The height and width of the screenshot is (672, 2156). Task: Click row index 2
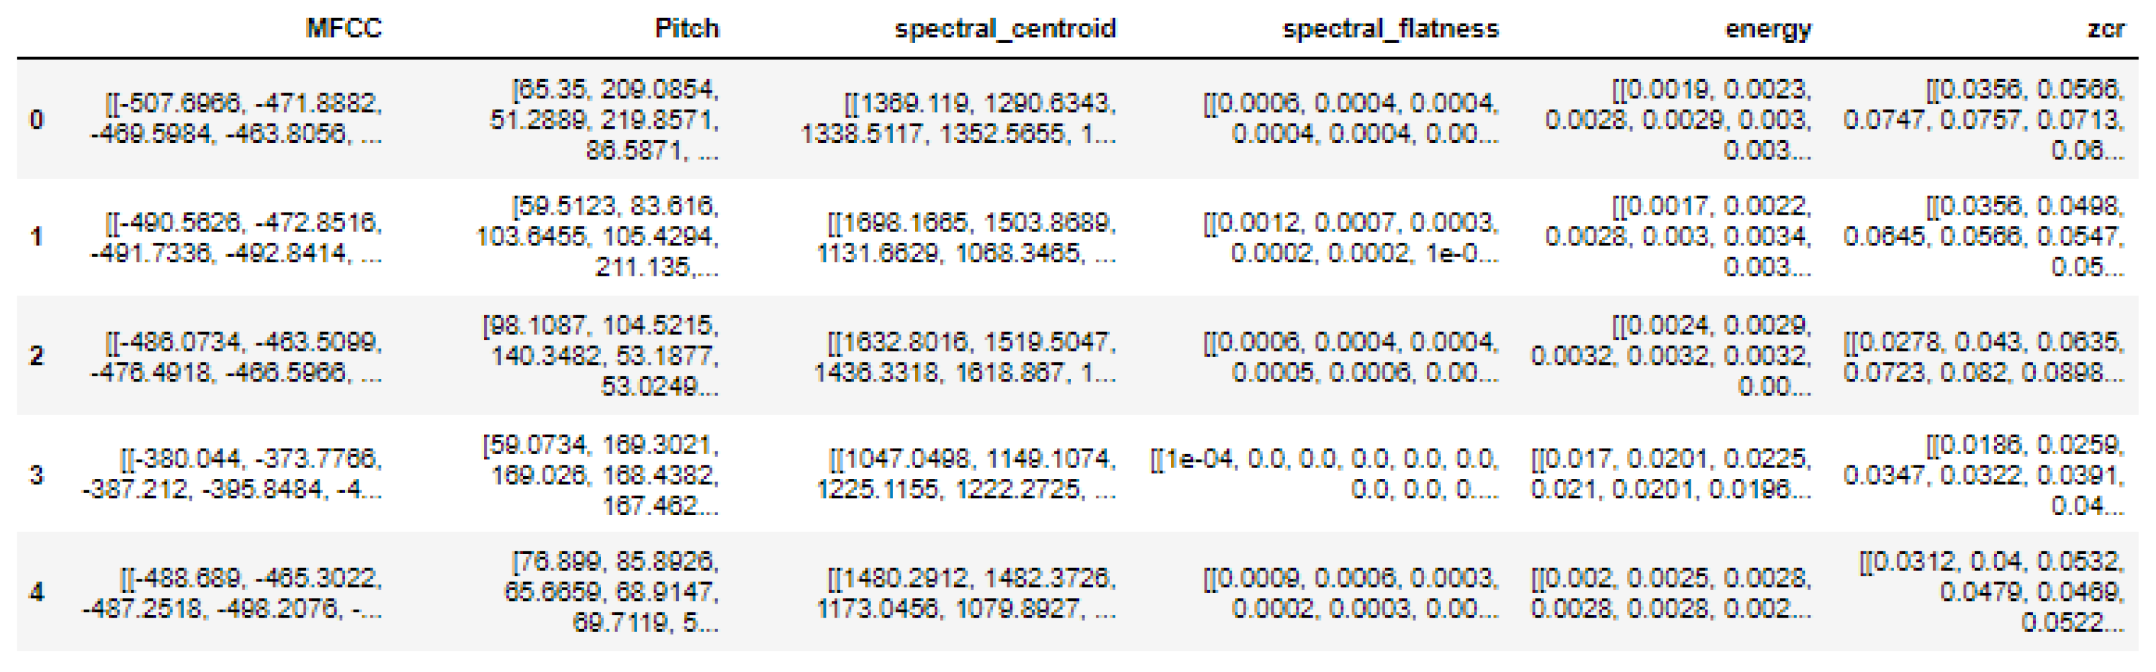pos(36,355)
